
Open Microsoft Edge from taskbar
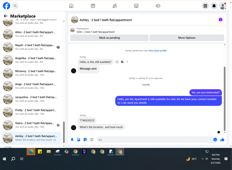click(x=31, y=152)
